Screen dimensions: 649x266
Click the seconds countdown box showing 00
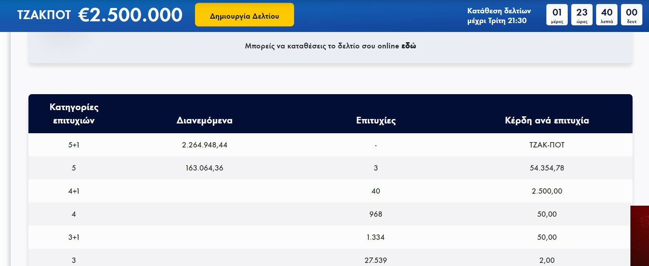(x=631, y=15)
